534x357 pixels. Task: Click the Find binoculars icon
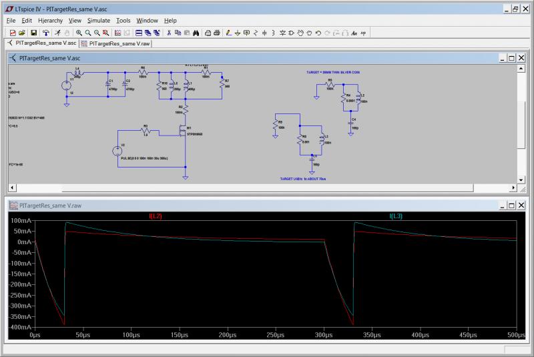point(196,33)
